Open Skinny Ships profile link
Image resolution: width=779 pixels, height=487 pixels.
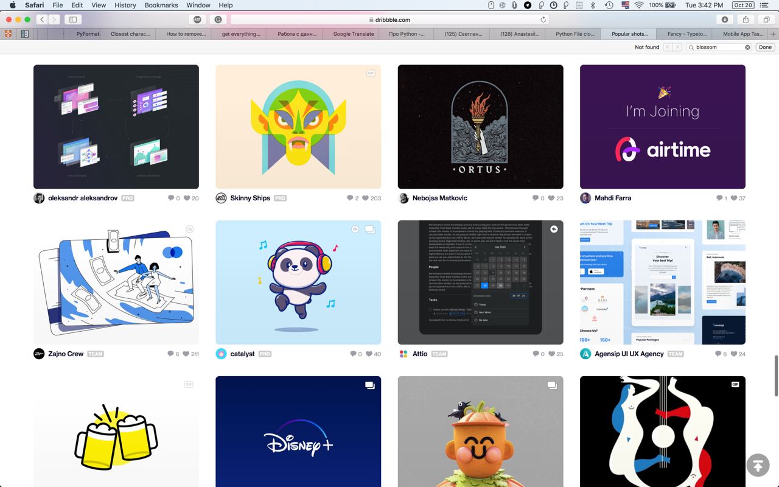[250, 198]
